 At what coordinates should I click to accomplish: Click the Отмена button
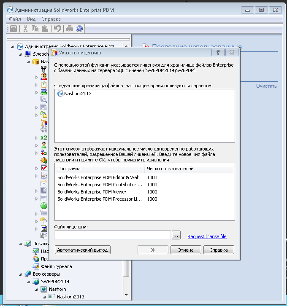coord(186,250)
